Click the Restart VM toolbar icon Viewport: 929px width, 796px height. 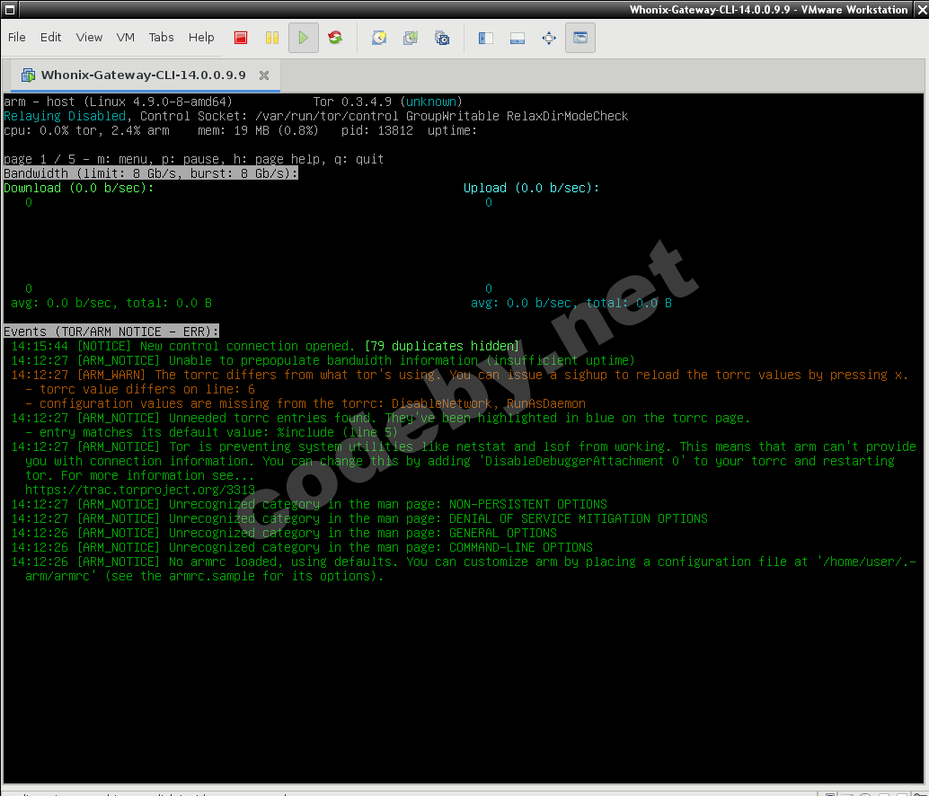pos(335,38)
